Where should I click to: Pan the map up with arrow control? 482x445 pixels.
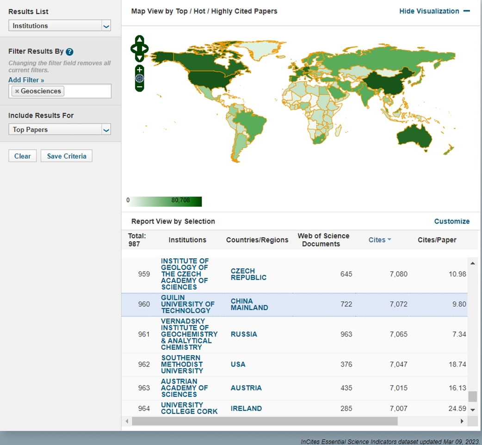point(139,40)
